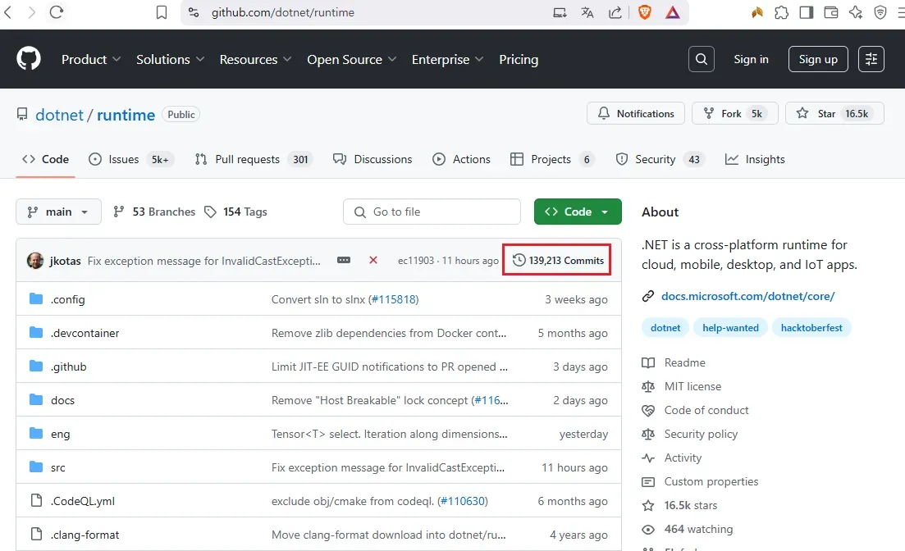The height and width of the screenshot is (551, 905).
Task: Open the 154 Tags link
Action: [x=235, y=212]
